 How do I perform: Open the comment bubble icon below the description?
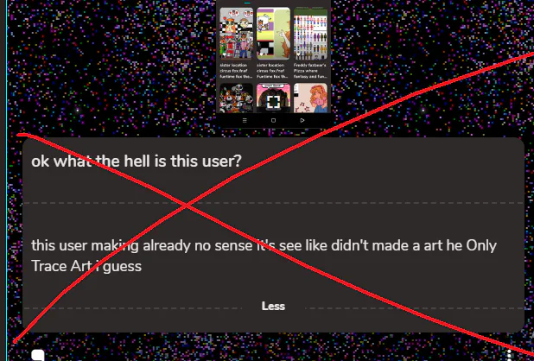(x=38, y=355)
